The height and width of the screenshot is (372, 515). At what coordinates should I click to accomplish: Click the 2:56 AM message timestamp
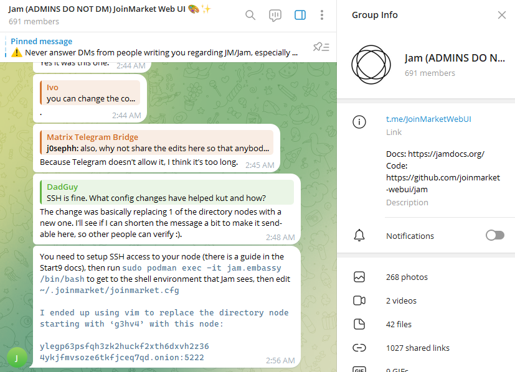(280, 361)
